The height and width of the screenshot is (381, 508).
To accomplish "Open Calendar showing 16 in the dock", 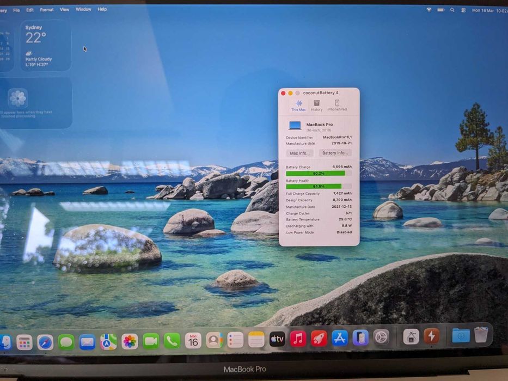I will [193, 341].
